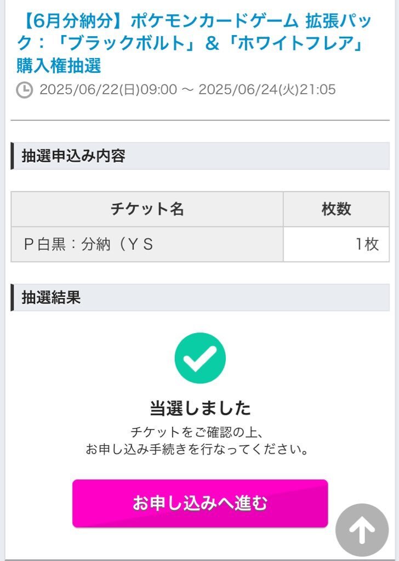The image size is (399, 561).
Task: Click the dark accent bar of 抽選申込み内容
Action: [x=12, y=156]
